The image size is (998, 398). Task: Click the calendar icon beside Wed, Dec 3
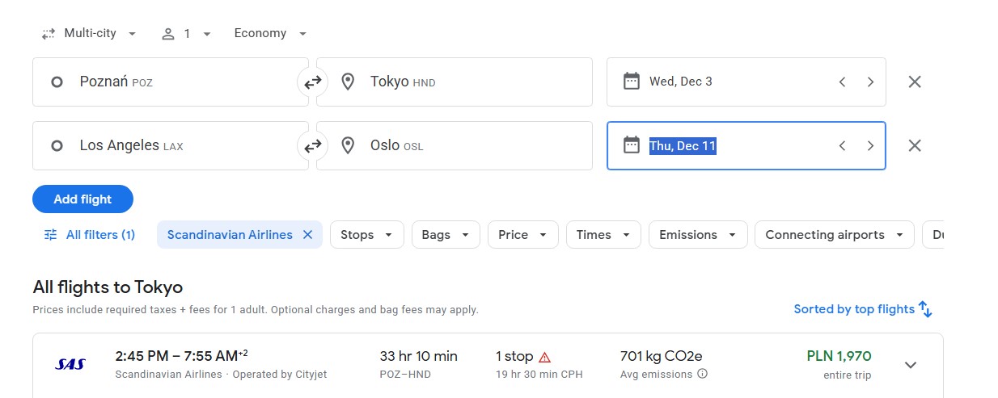click(632, 82)
